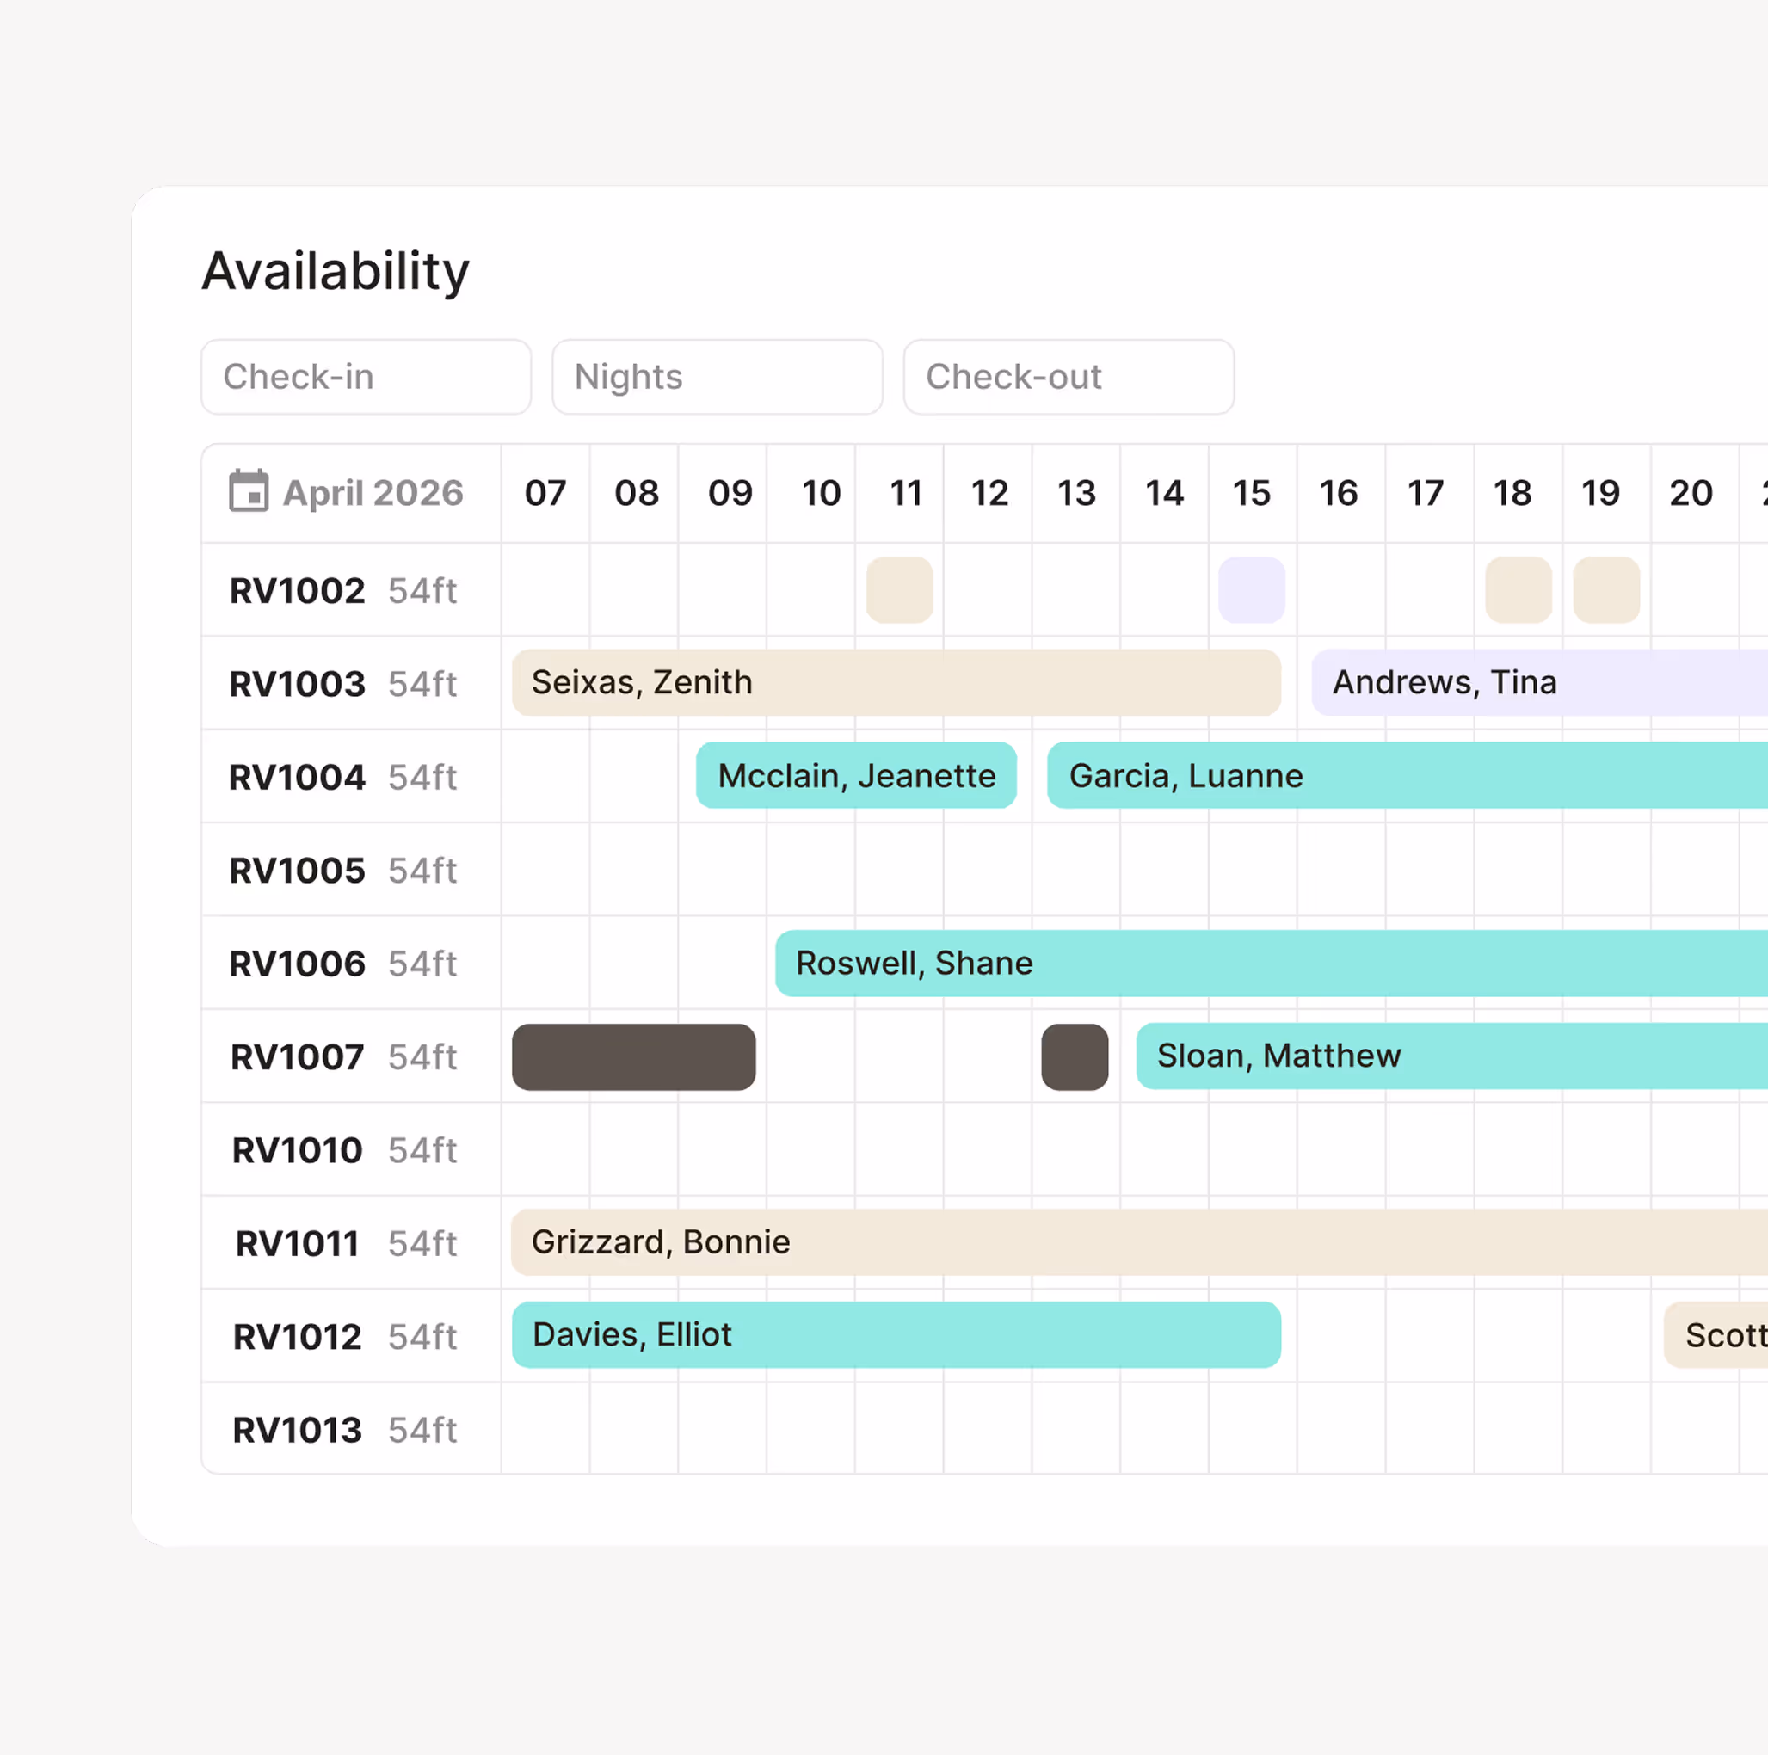Click the beige block on RV1002 day 11

[899, 590]
